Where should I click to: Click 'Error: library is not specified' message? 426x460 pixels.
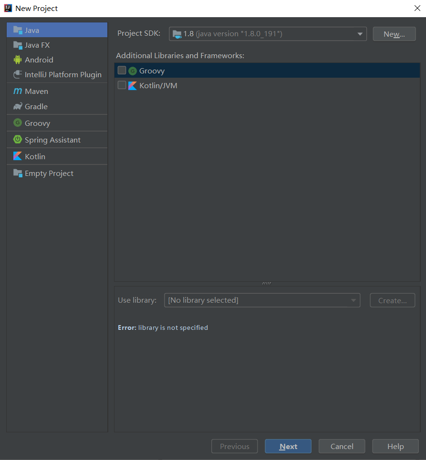click(x=163, y=327)
